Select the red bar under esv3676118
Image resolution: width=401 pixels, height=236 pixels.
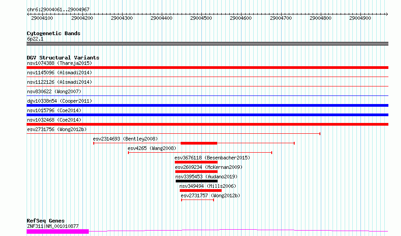click(x=196, y=162)
